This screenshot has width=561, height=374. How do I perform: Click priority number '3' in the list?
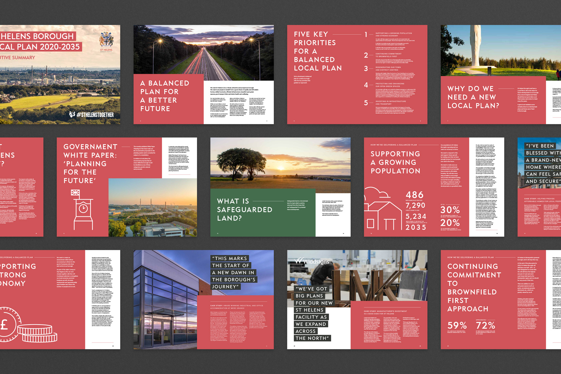(366, 69)
